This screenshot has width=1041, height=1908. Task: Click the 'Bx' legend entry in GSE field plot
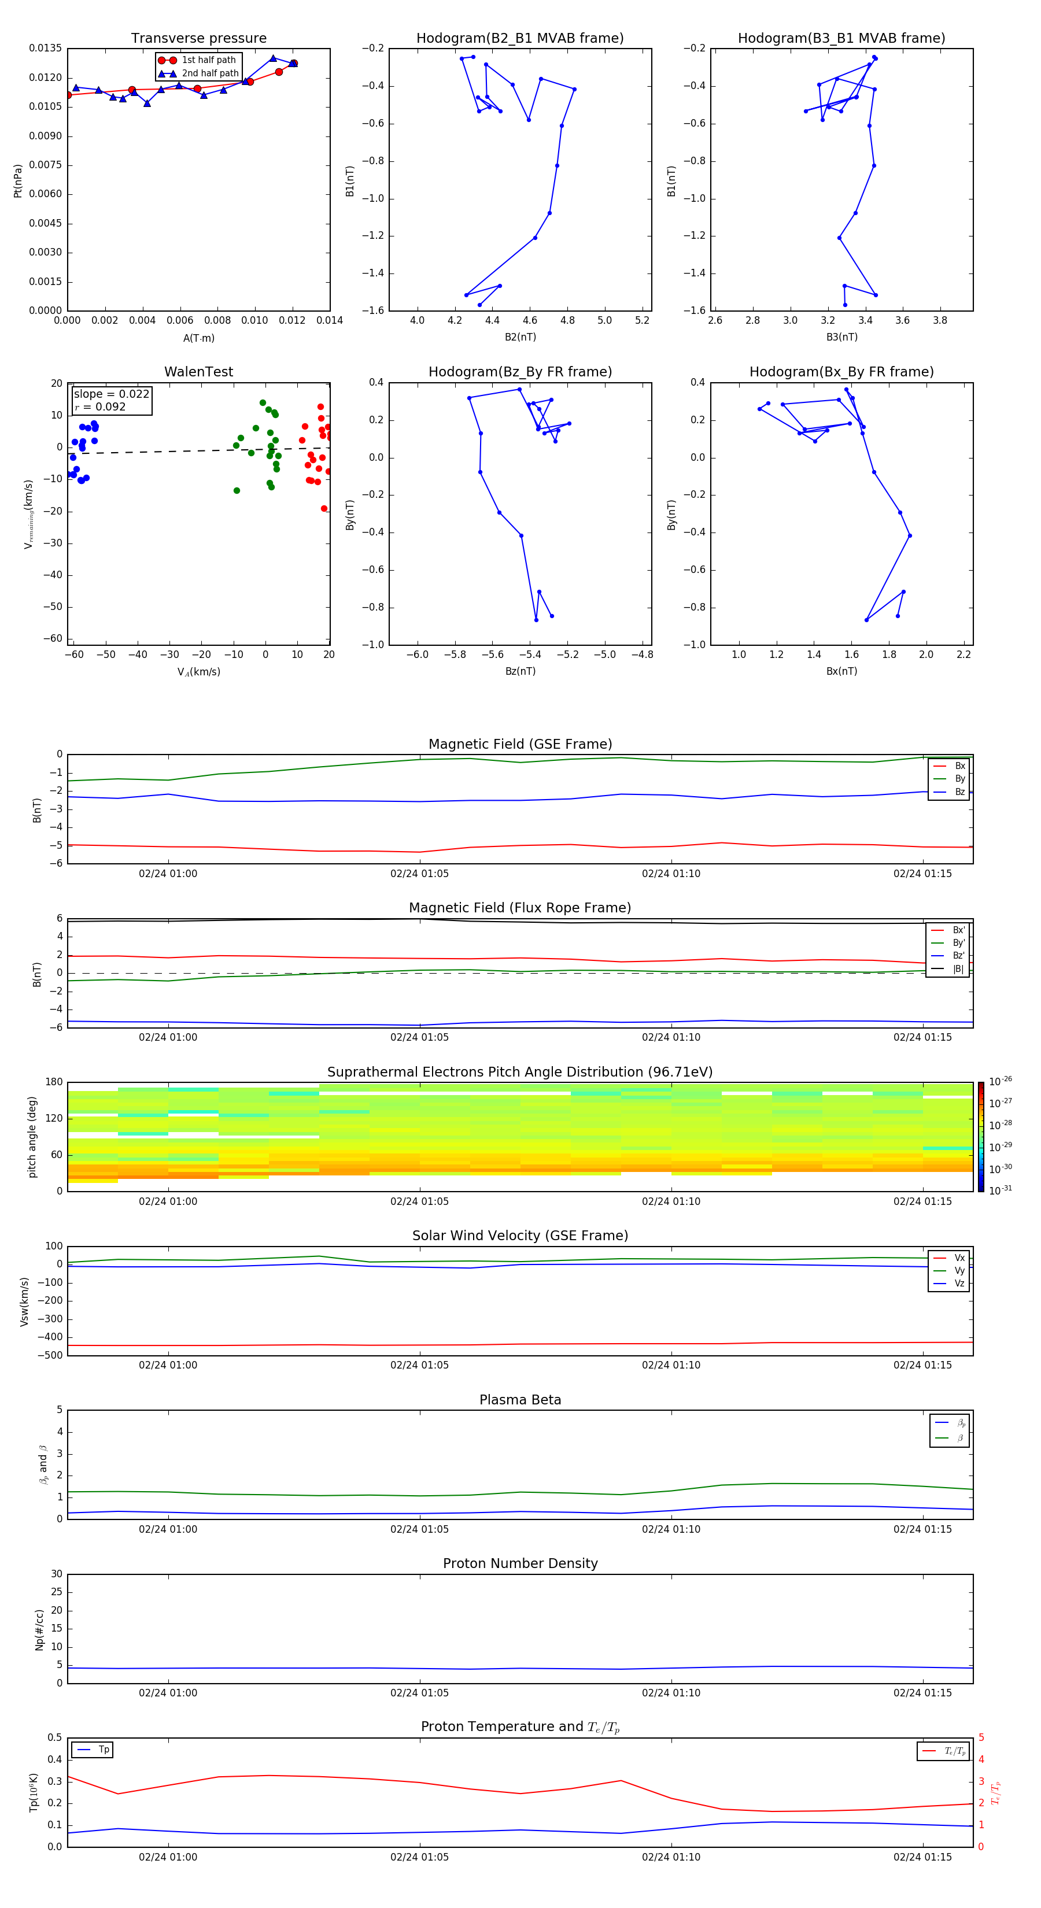[x=949, y=766]
